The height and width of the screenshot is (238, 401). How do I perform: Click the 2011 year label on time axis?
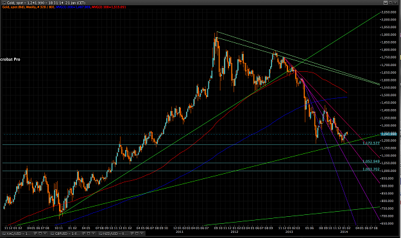(x=179, y=232)
